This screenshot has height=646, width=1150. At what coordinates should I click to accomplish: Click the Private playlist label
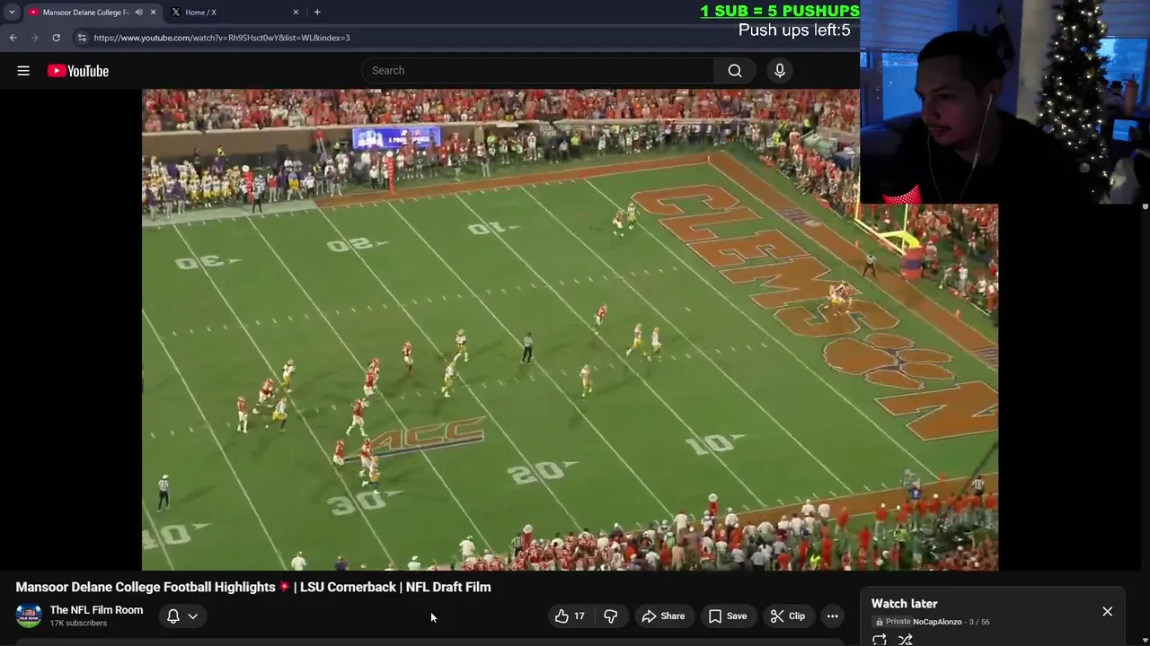coord(894,622)
